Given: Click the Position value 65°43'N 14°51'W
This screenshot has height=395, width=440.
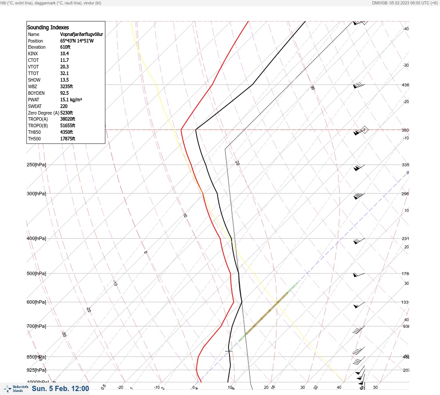Looking at the screenshot, I should [x=77, y=41].
